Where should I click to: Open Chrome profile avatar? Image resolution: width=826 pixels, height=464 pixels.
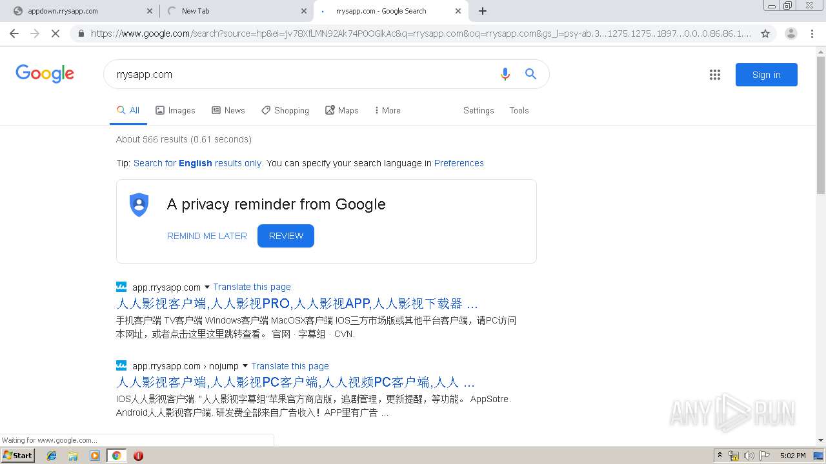(791, 34)
